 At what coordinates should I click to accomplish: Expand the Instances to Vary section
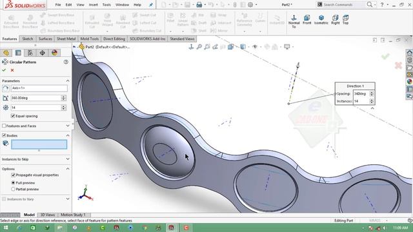pos(68,199)
